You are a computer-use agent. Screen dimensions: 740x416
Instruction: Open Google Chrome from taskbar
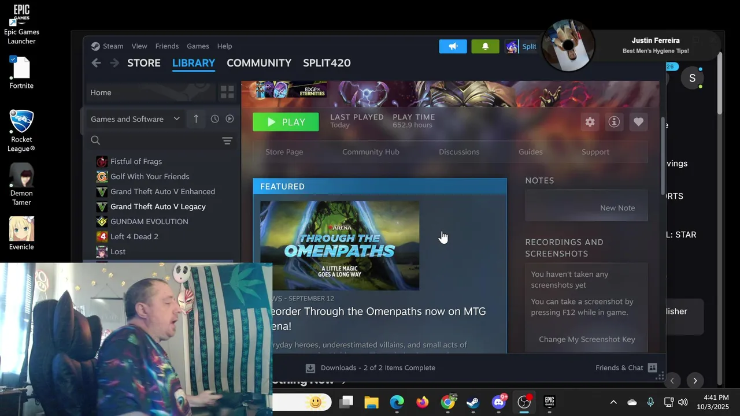[448, 402]
